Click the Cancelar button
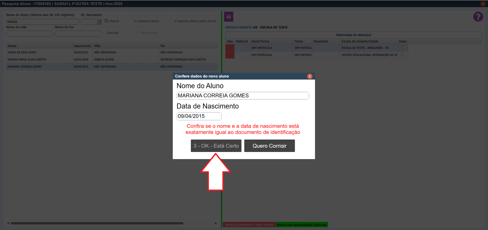This screenshot has width=488, height=230. 112,33
